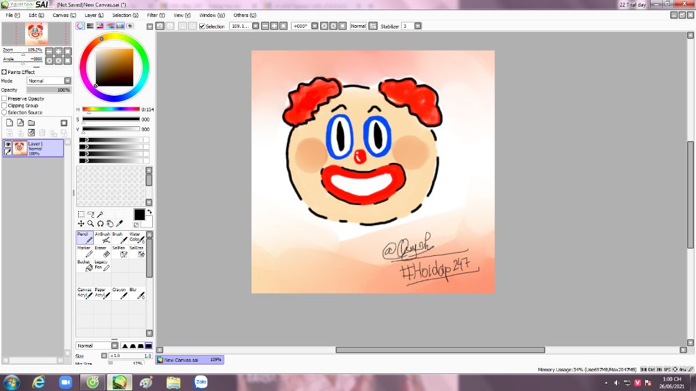696x391 pixels.
Task: Hide Layer1 using its eye icon
Action: tap(7, 144)
